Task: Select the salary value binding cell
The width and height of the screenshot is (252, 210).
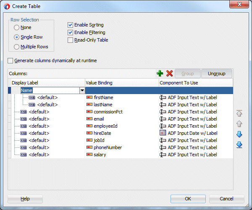Action: click(122, 155)
